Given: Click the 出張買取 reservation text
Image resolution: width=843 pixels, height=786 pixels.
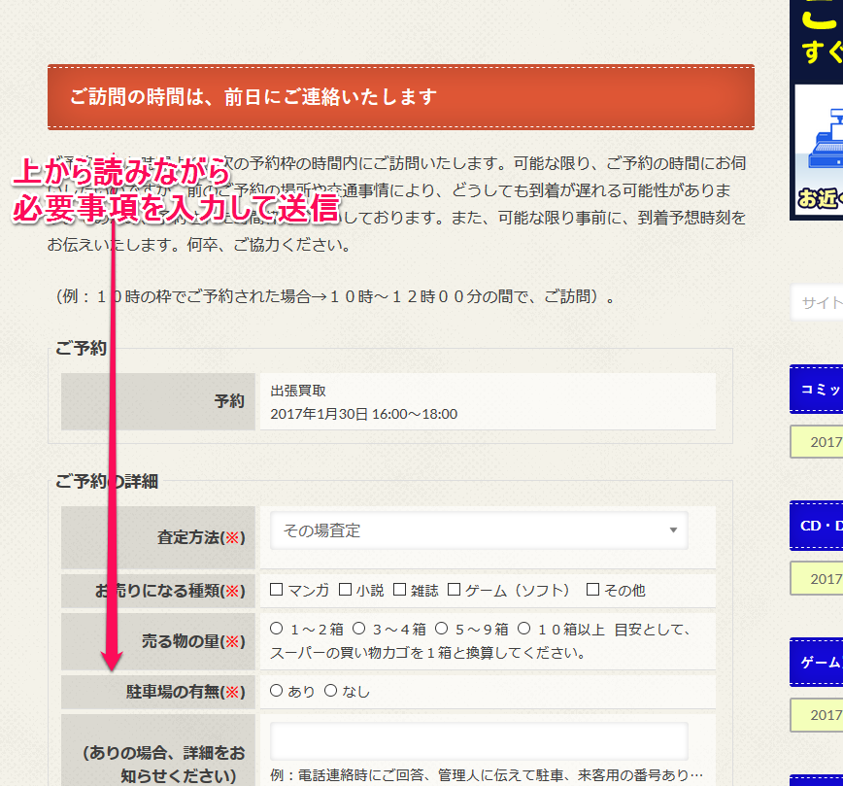Looking at the screenshot, I should pyautogui.click(x=298, y=391).
